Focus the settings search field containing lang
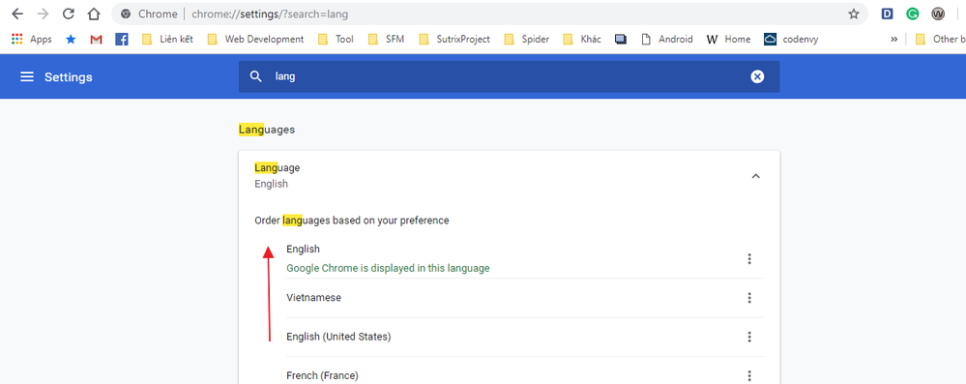 (x=509, y=76)
